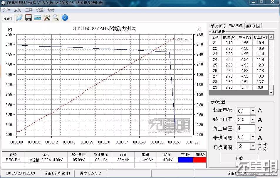280x178 pixels.
Task: Click the 13.7 power value in row 28
Action: coord(260,82)
